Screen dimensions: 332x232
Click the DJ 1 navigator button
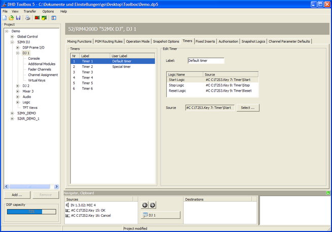coord(160,215)
